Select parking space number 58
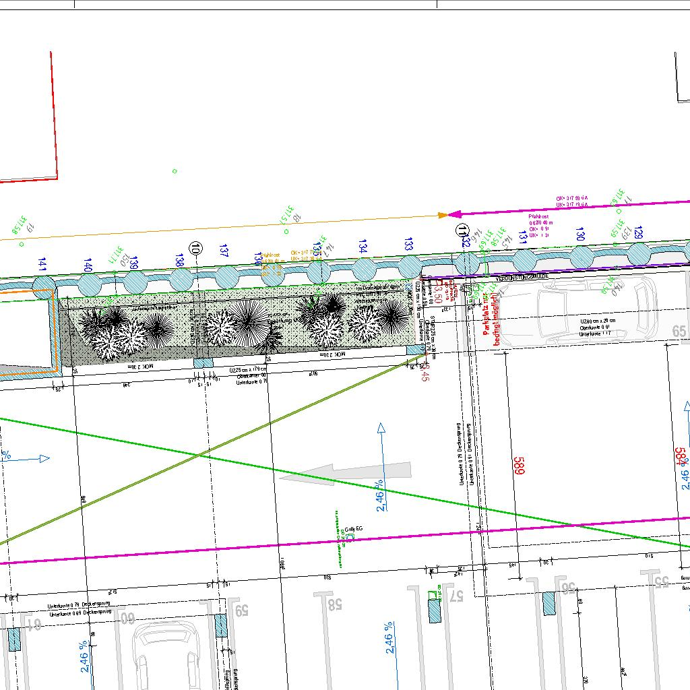The height and width of the screenshot is (690, 690). point(334,604)
